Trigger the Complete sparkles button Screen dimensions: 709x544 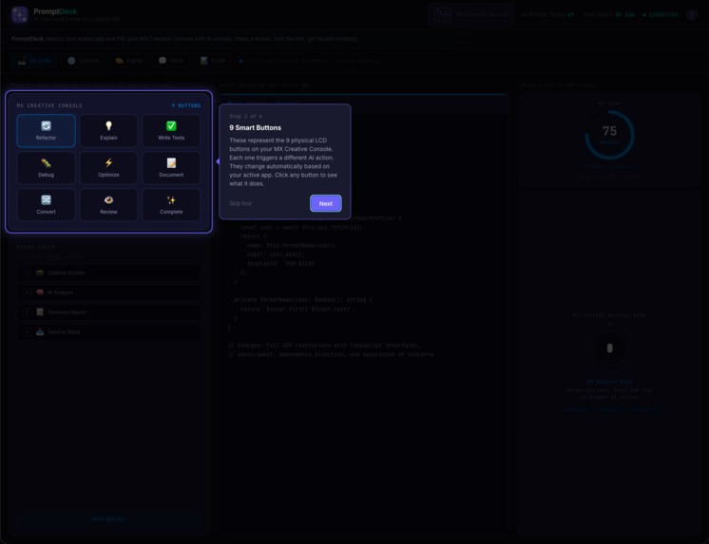171,205
